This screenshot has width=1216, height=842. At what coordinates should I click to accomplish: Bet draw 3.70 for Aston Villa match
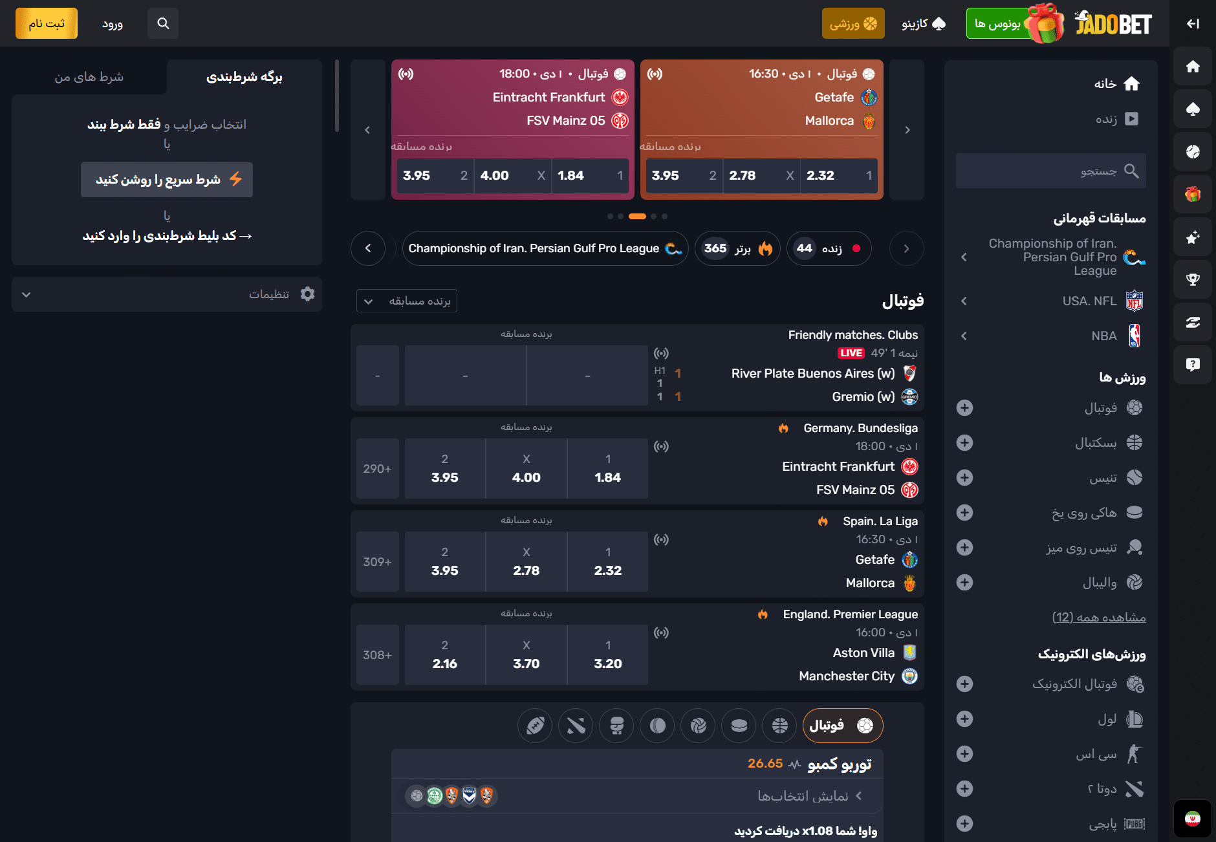527,655
